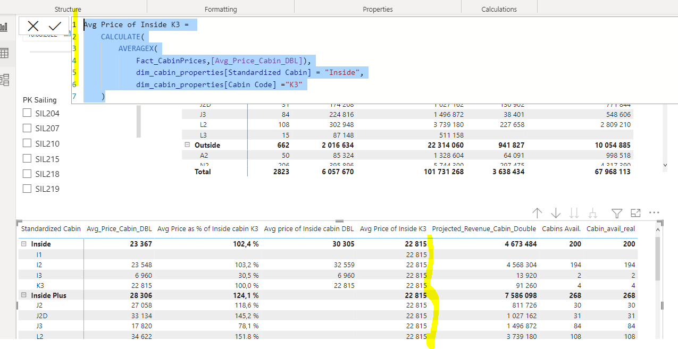Sort by Avg price of Inside cabin DBL
The height and width of the screenshot is (349, 678).
click(309, 228)
